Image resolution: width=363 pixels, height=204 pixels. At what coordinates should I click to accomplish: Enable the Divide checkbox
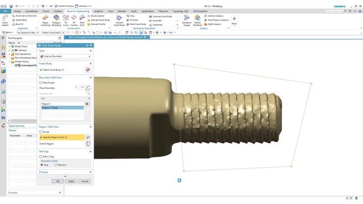tap(41, 132)
